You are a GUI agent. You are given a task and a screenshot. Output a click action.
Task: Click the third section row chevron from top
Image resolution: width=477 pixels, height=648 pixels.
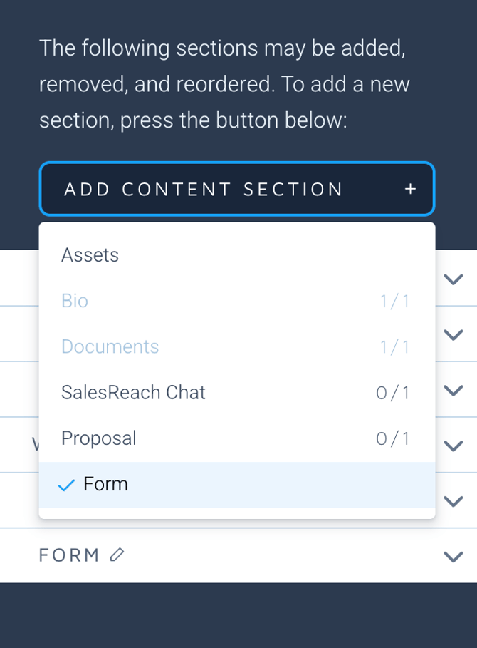[x=453, y=390]
